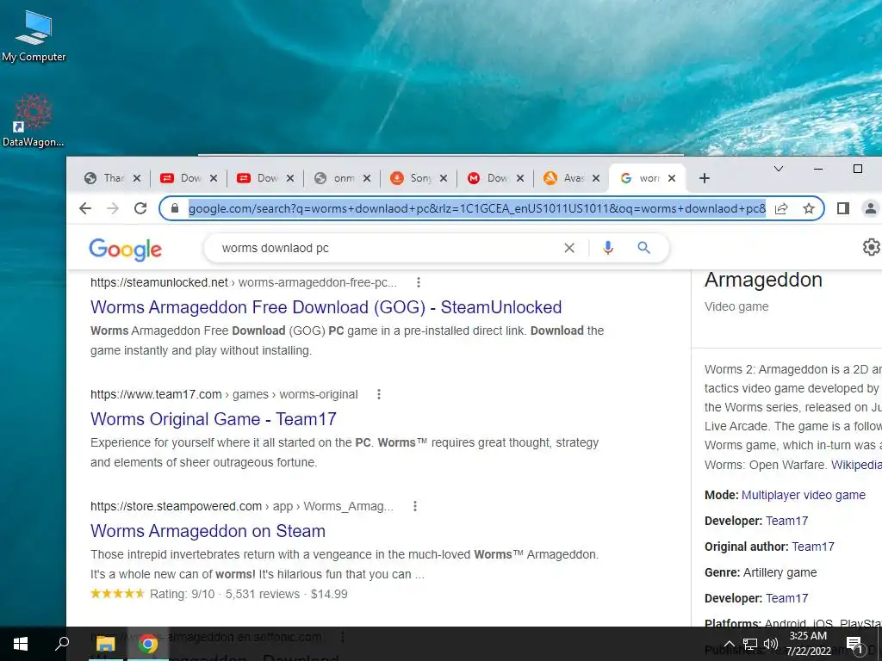The height and width of the screenshot is (661, 882).
Task: Show hidden system tray icons chevron
Action: click(729, 644)
